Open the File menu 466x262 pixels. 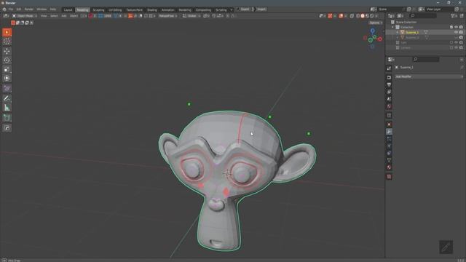coord(11,9)
